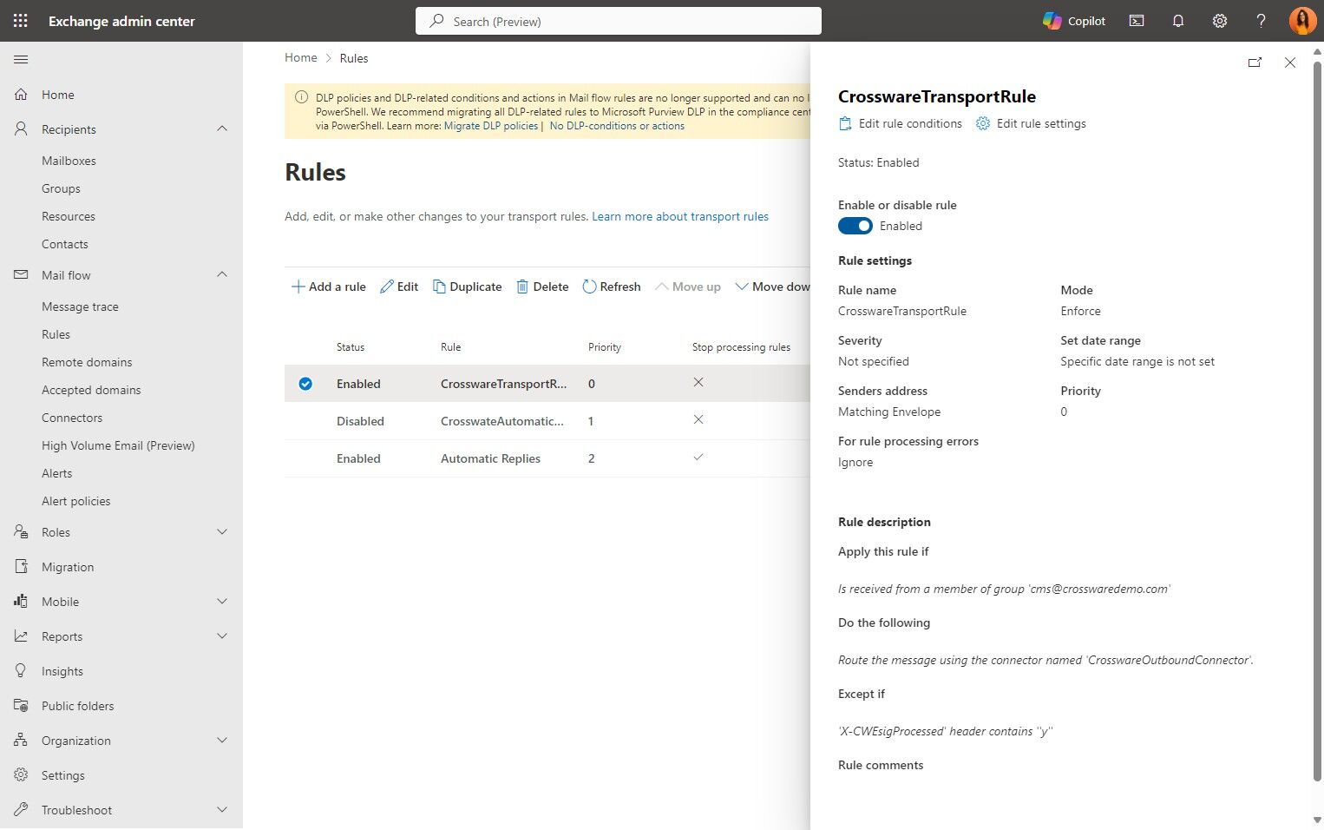Open Contacts under Recipients
The height and width of the screenshot is (830, 1324).
(x=65, y=244)
